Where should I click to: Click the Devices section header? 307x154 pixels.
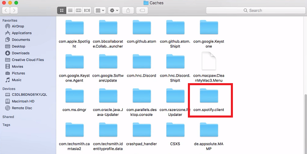pos(9,89)
